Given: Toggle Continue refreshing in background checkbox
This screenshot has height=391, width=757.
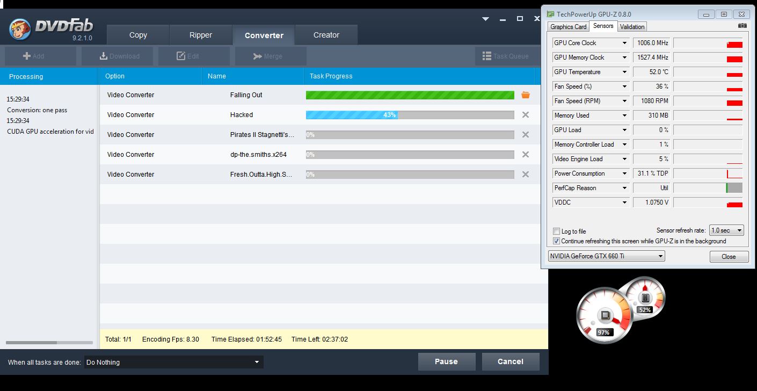Looking at the screenshot, I should point(556,241).
